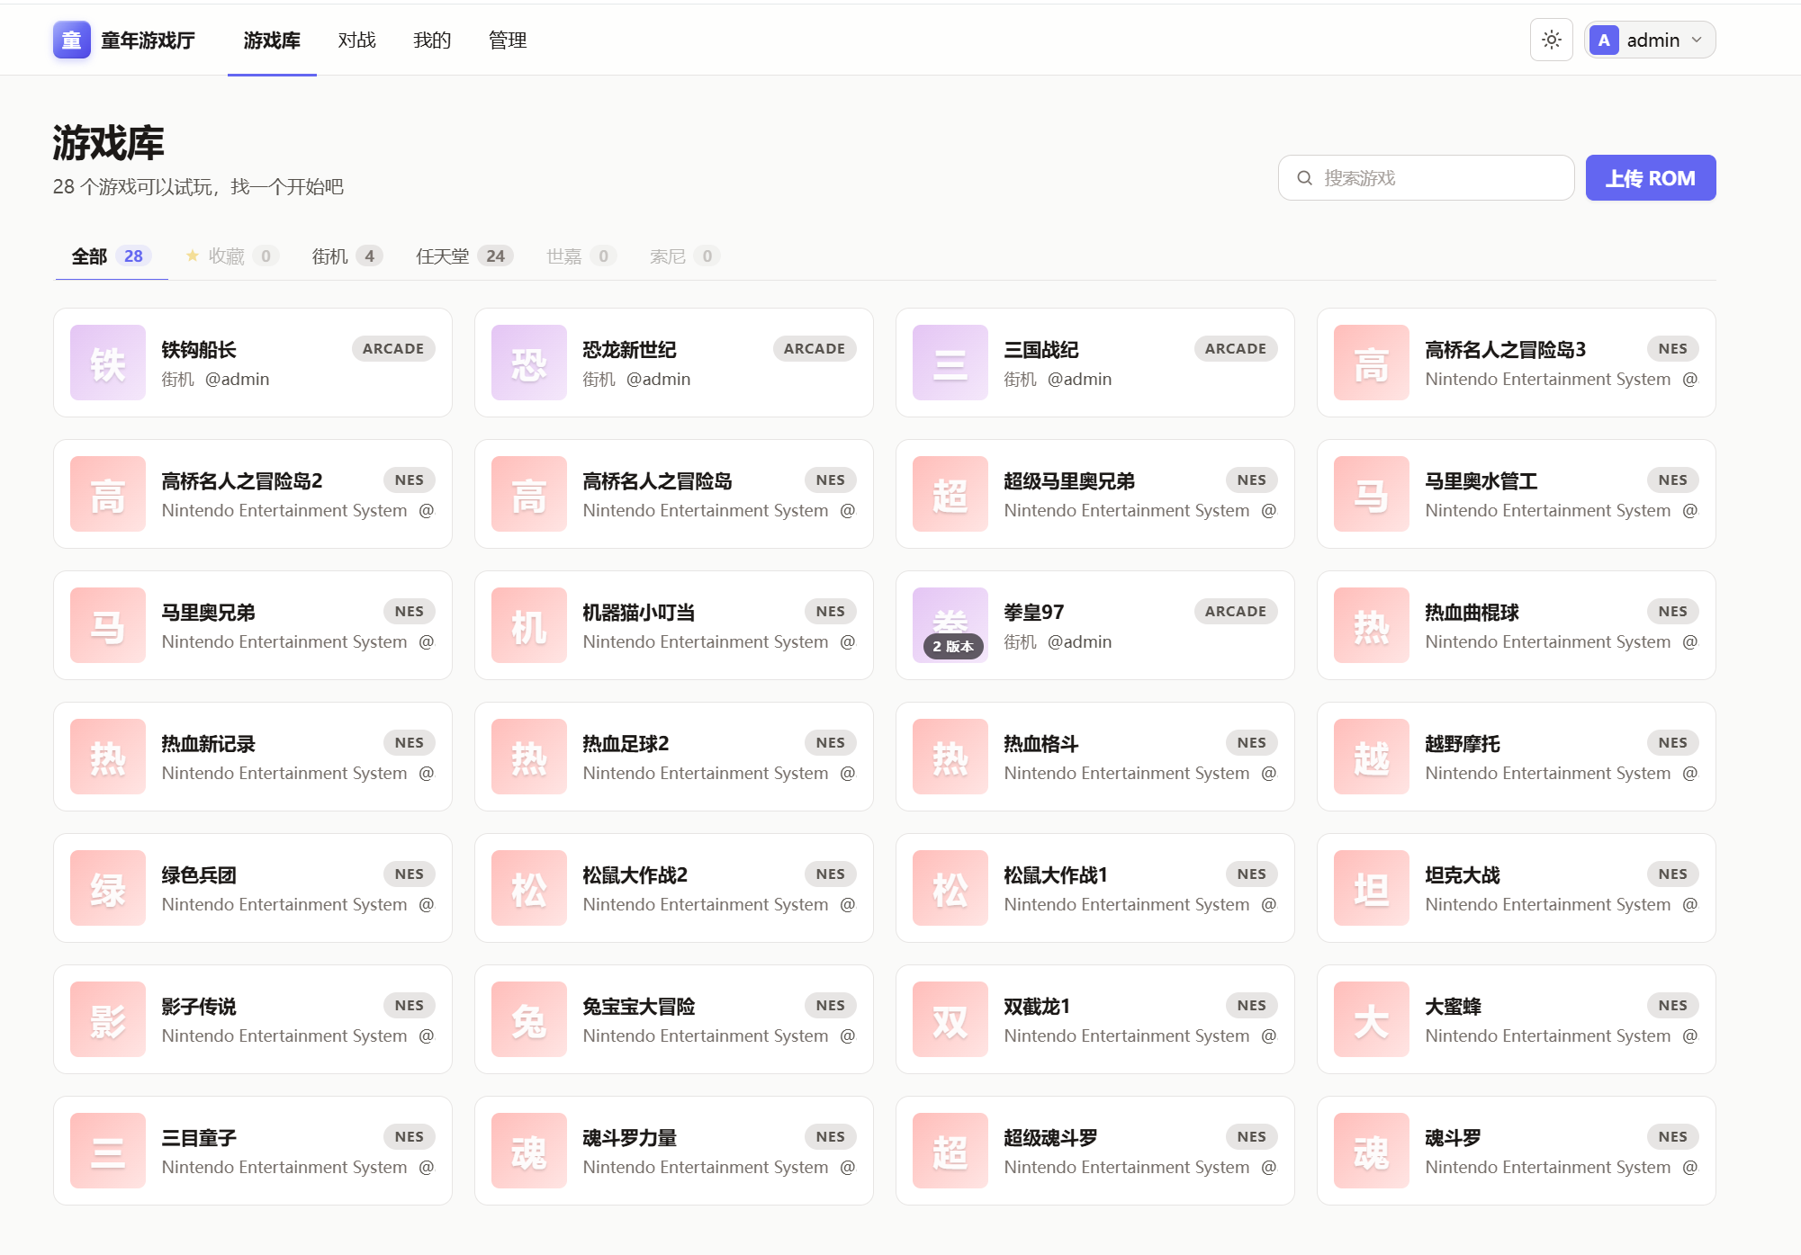Click the 童 site logo icon
Image resolution: width=1801 pixels, height=1255 pixels.
pyautogui.click(x=72, y=40)
